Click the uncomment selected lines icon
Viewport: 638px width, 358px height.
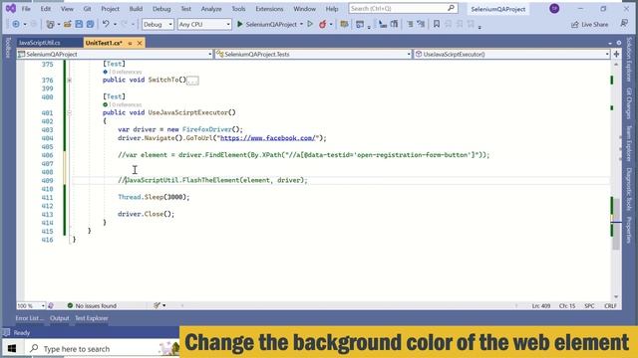(x=421, y=24)
